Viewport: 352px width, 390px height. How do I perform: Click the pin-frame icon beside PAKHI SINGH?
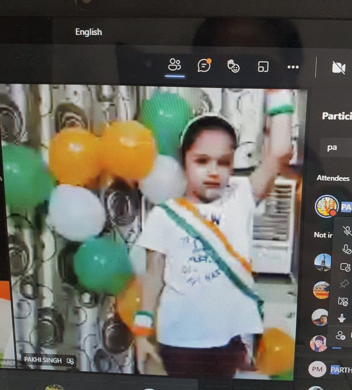(70, 361)
